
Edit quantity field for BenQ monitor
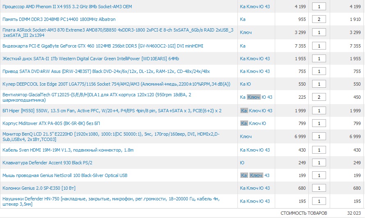point(319,136)
